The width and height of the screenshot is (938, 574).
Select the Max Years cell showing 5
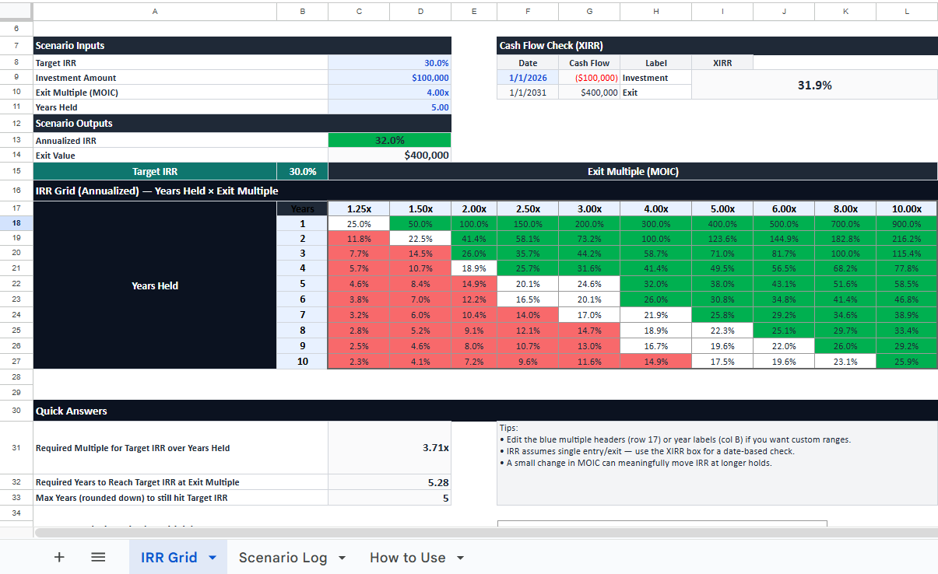(389, 498)
